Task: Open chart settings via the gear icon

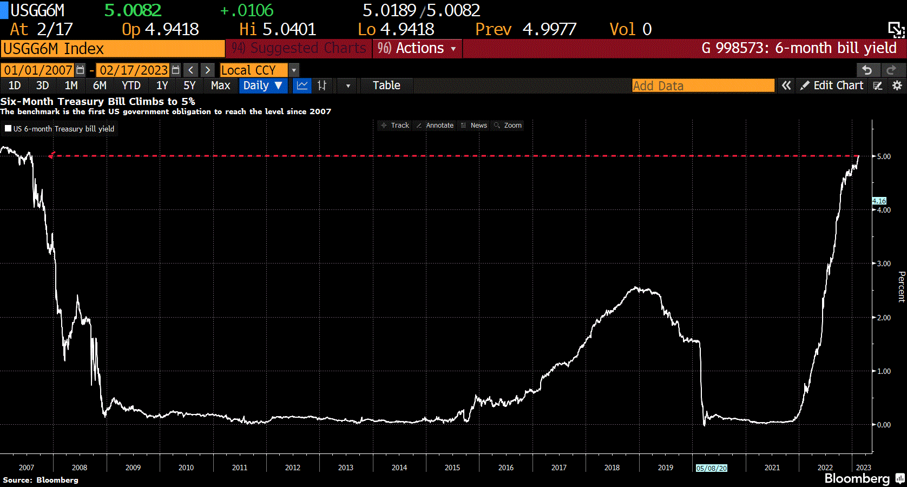Action: pyautogui.click(x=897, y=85)
